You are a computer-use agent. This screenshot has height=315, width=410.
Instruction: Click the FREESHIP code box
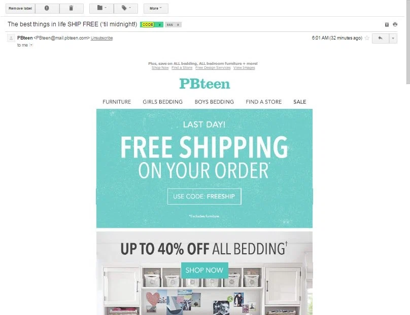click(x=204, y=196)
